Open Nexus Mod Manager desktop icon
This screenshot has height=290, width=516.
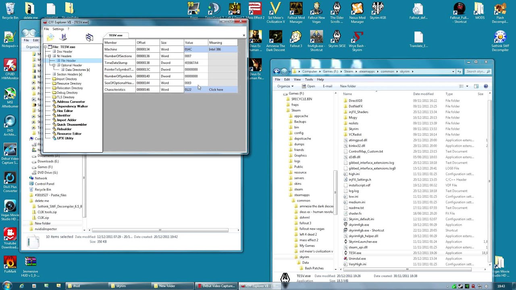point(357,13)
